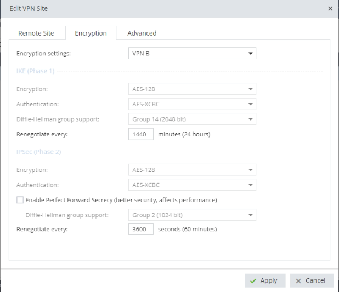This screenshot has height=292, width=339.
Task: Open the IPSec Phase 2 Encryption dropdown
Action: [191, 170]
